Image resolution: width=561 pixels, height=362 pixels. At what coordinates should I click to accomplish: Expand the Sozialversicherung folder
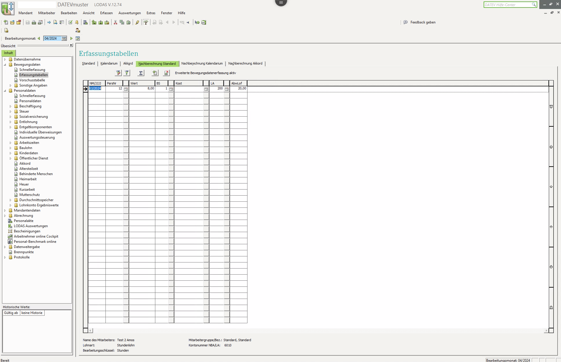pos(10,117)
